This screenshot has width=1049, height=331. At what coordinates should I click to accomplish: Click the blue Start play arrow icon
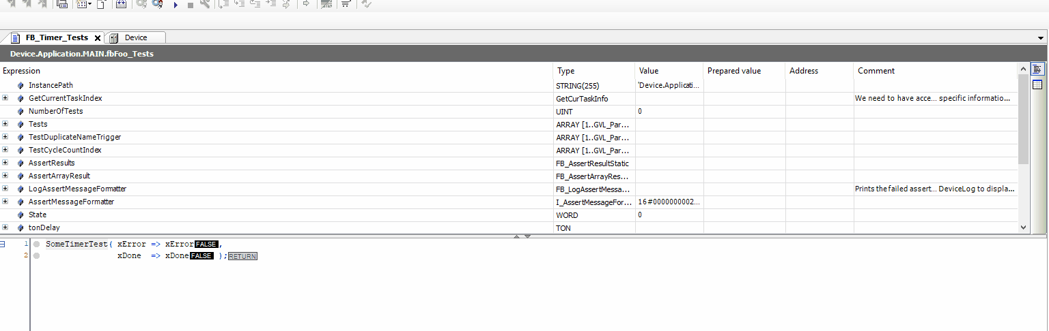176,5
